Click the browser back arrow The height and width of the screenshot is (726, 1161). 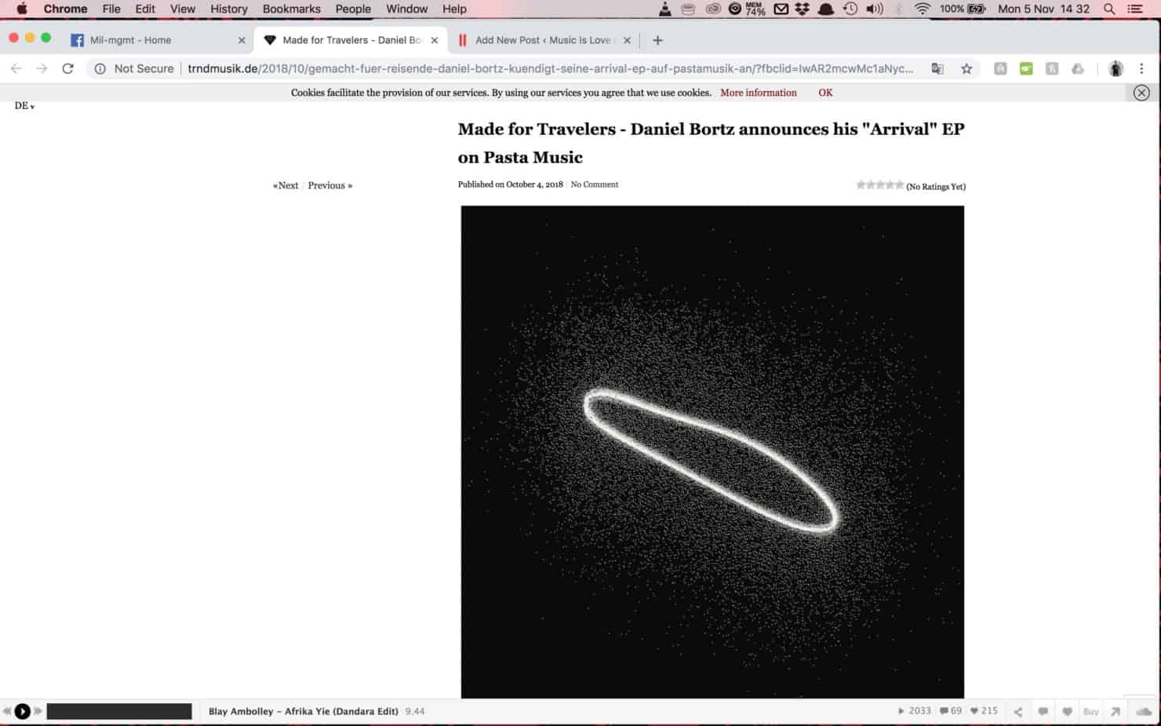tap(16, 69)
